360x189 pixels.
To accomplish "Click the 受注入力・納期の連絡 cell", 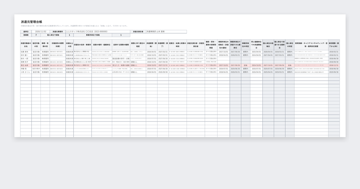I will coord(121,65).
